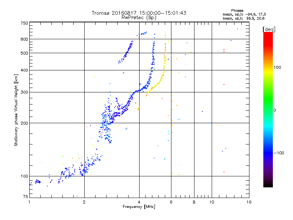
Task: Click the y-axis tick label '200'
Action: point(24,123)
